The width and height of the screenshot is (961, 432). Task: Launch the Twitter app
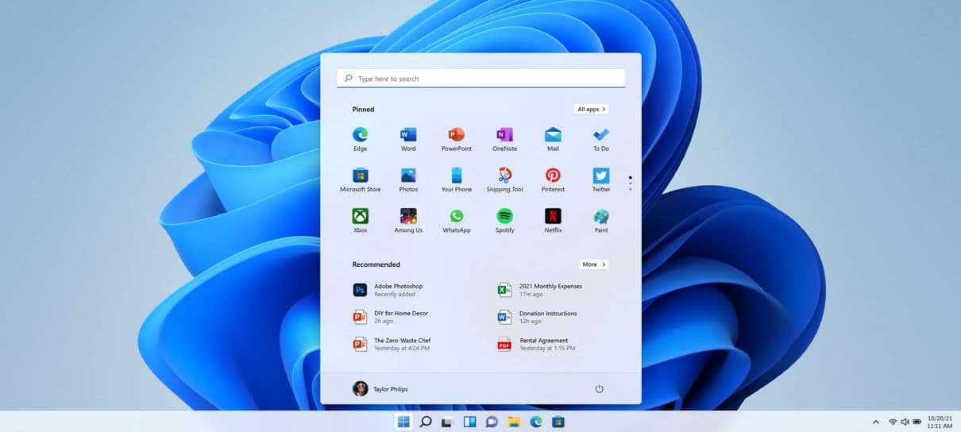pyautogui.click(x=601, y=179)
